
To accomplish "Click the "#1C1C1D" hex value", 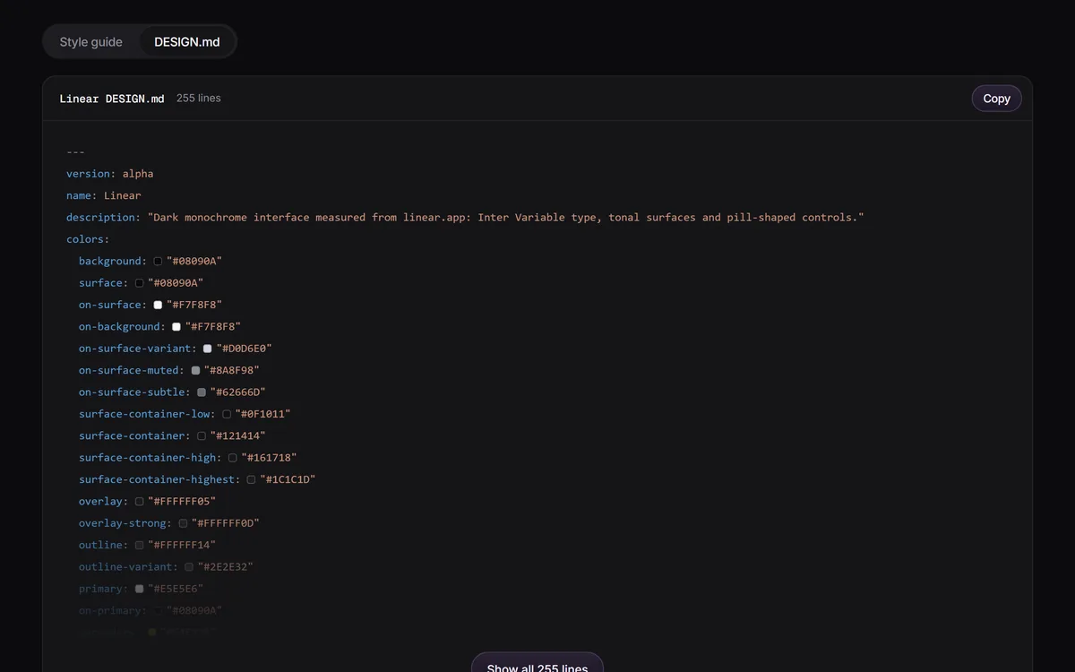I will pos(288,479).
